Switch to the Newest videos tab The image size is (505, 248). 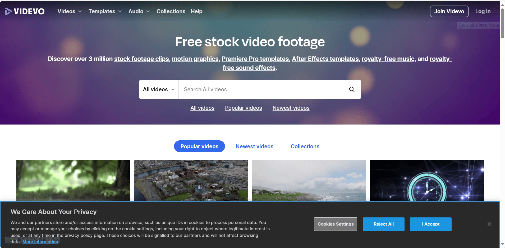[254, 146]
